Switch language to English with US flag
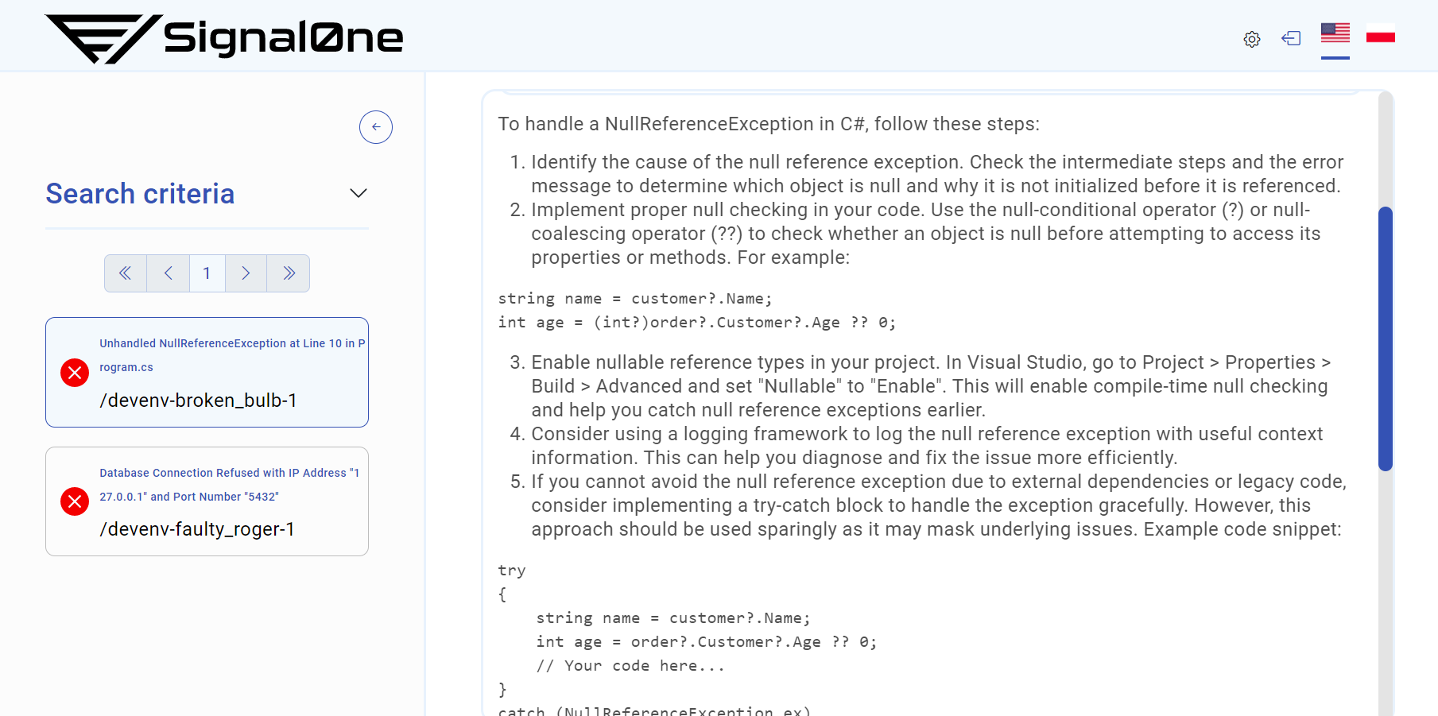Viewport: 1438px width, 716px height. point(1335,33)
